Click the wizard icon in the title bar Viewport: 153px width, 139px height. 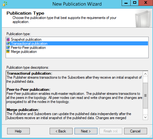(5, 4)
